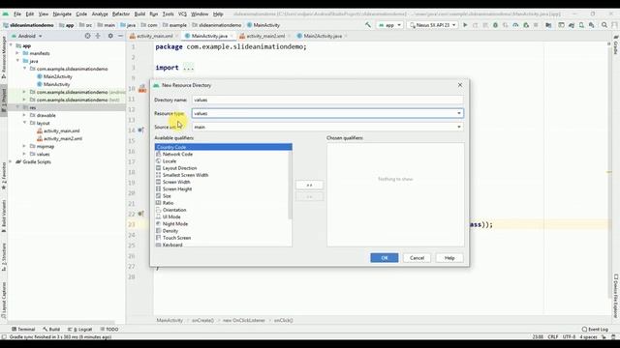
Task: Select activity_main2.xml in the project tree
Action: click(63, 138)
